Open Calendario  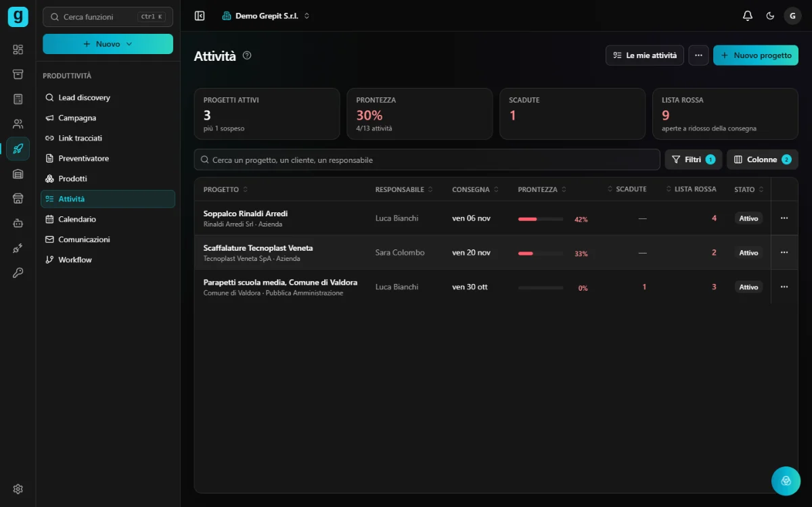[108, 219]
